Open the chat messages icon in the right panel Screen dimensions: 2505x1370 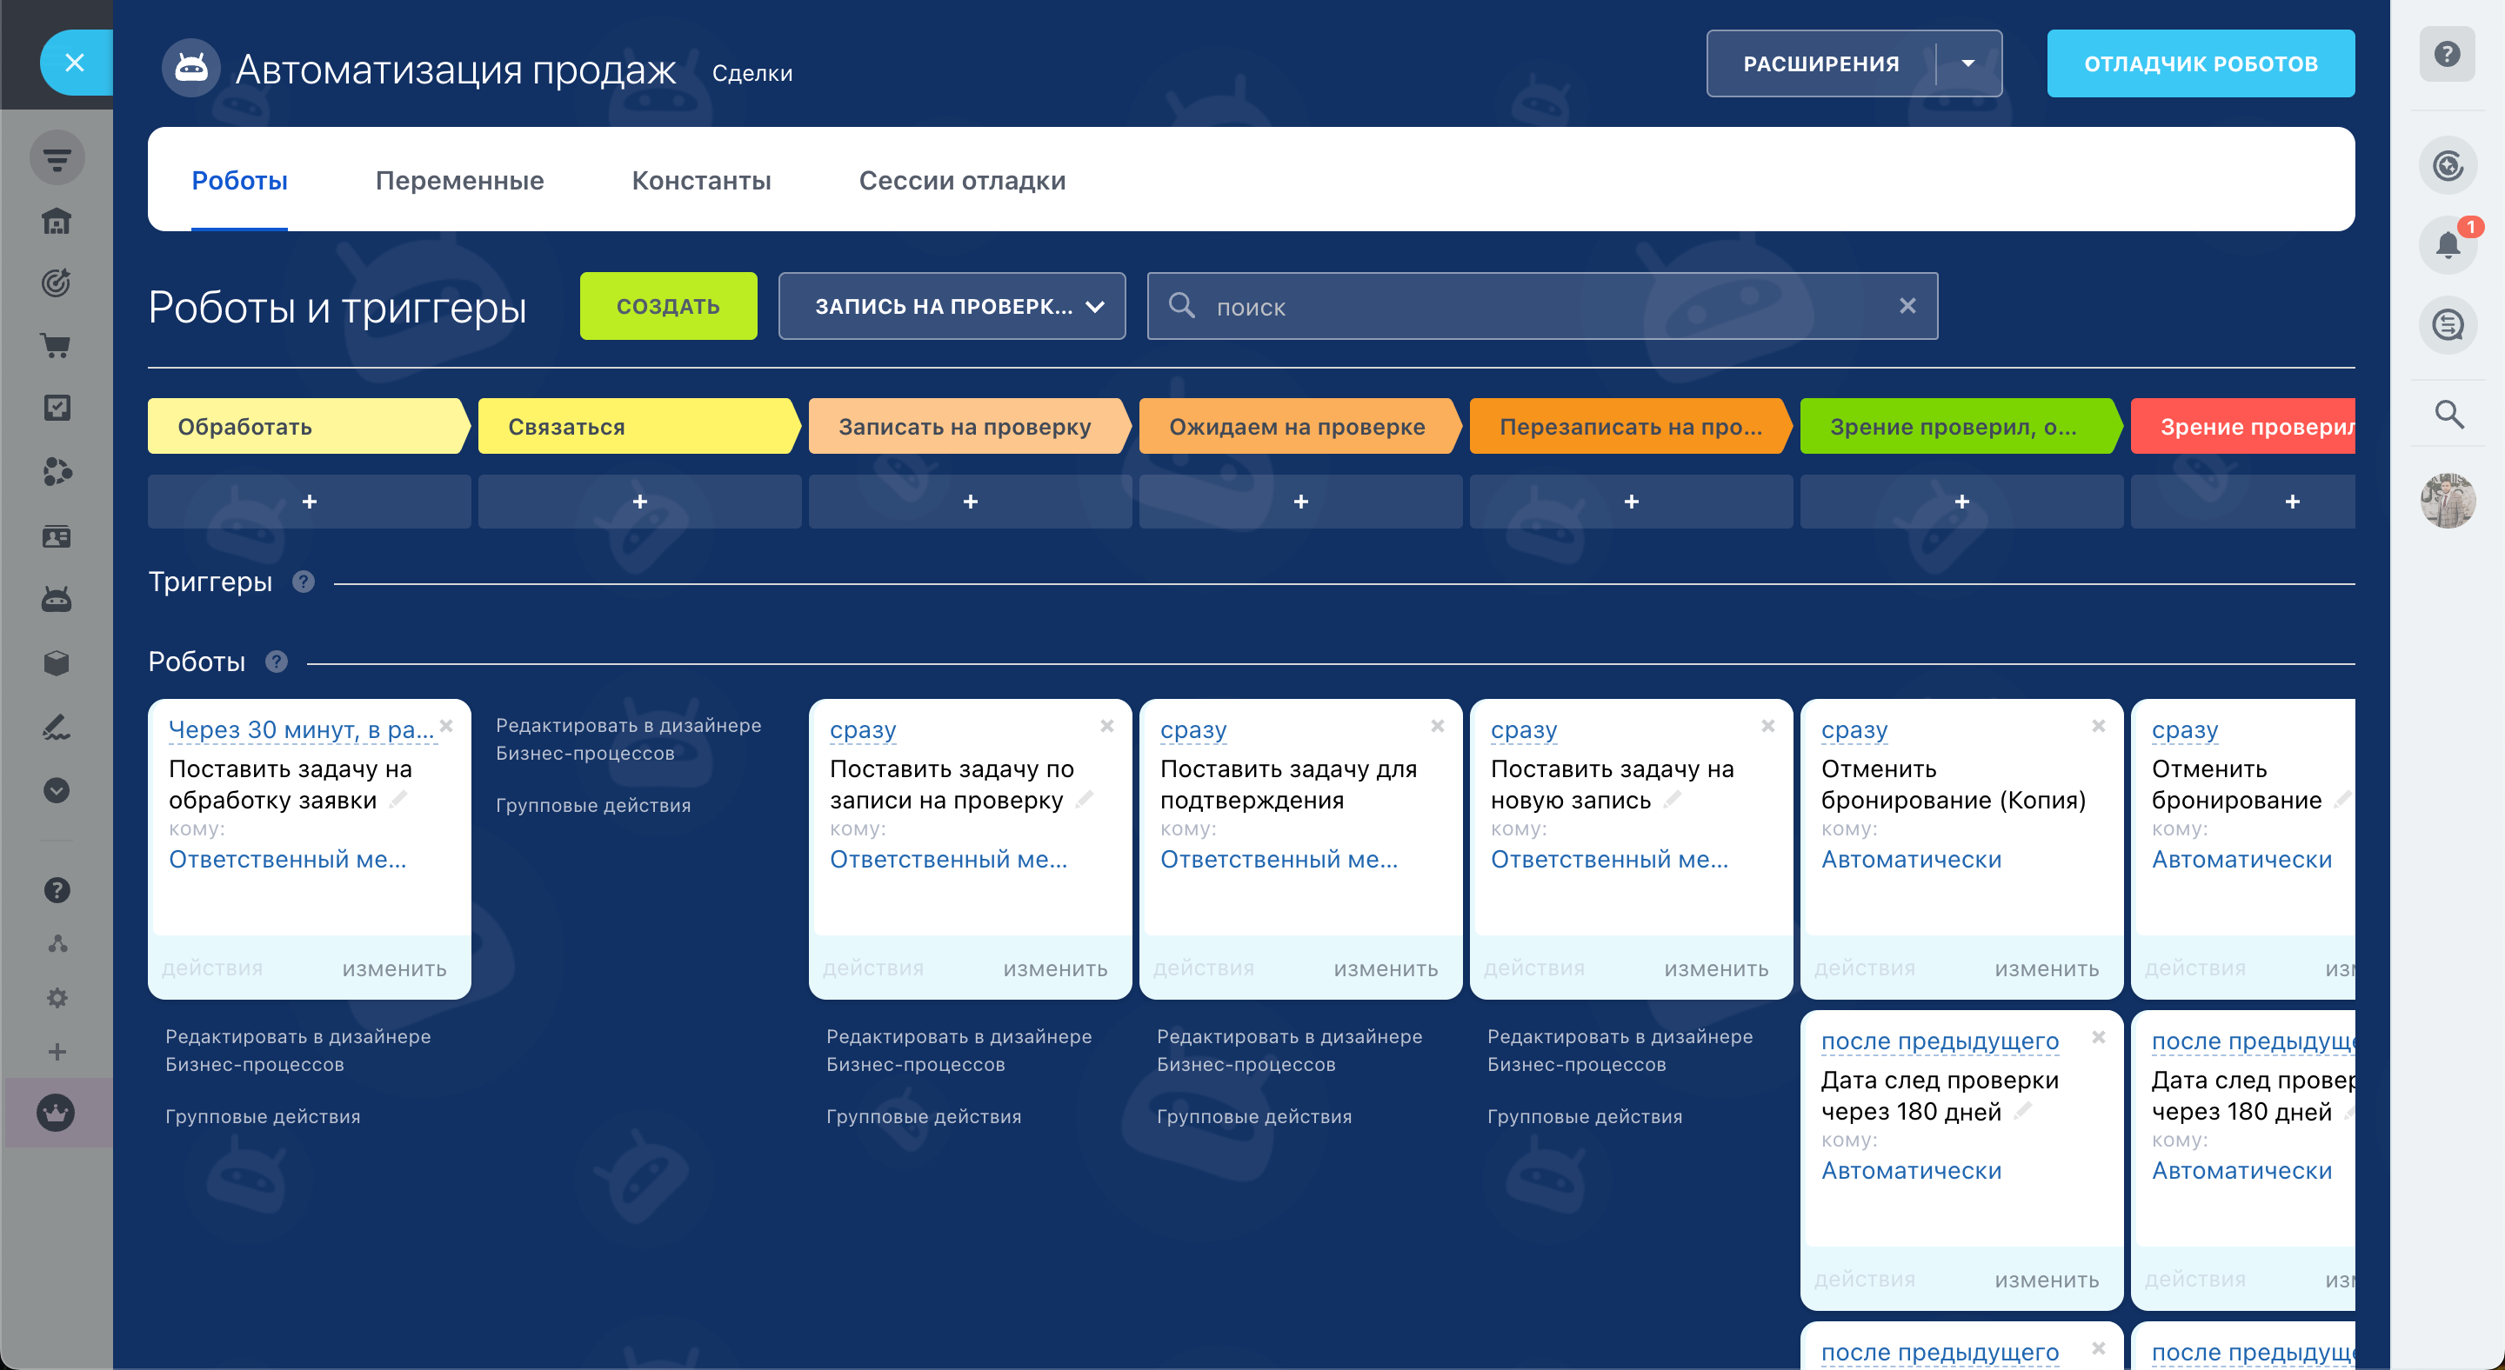coord(2447,324)
